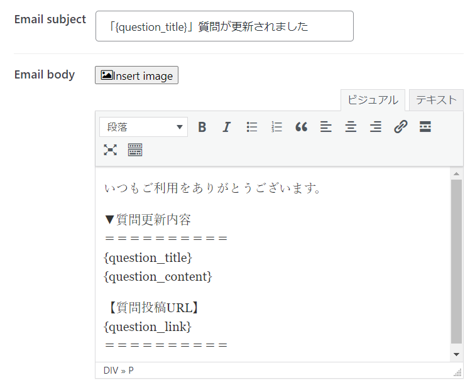Click into the Email subject field
The image size is (475, 385).
pyautogui.click(x=224, y=26)
